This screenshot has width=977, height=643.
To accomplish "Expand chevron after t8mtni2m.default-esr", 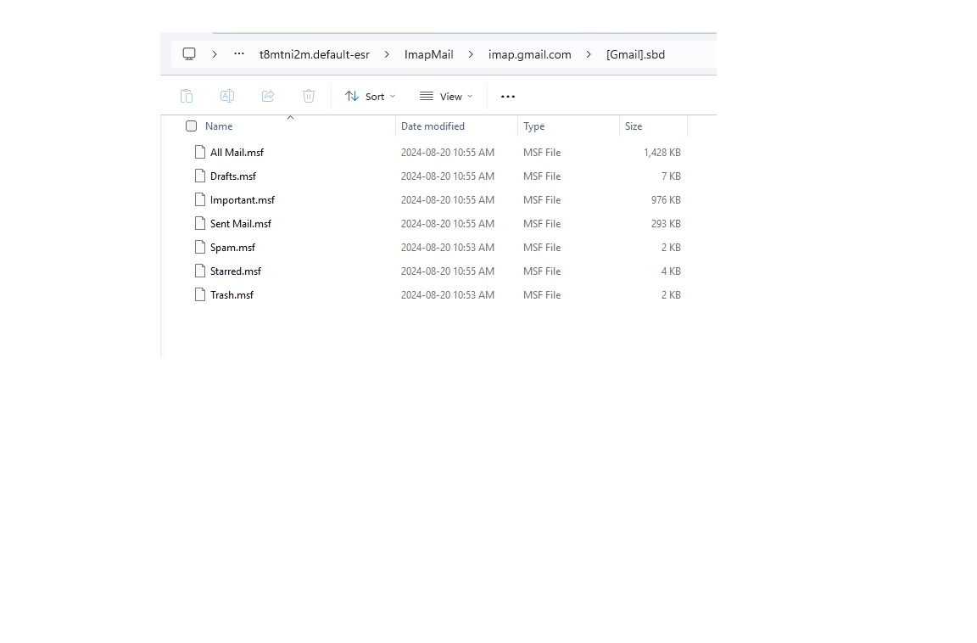I will pyautogui.click(x=387, y=54).
